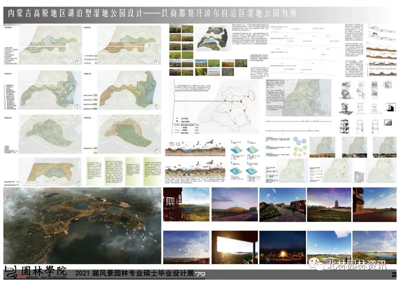400x283 pixels.
Task: Click the brown dot legend marker in road diagram
Action: tap(177, 121)
